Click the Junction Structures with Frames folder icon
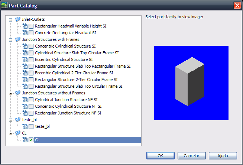 (x=18, y=39)
